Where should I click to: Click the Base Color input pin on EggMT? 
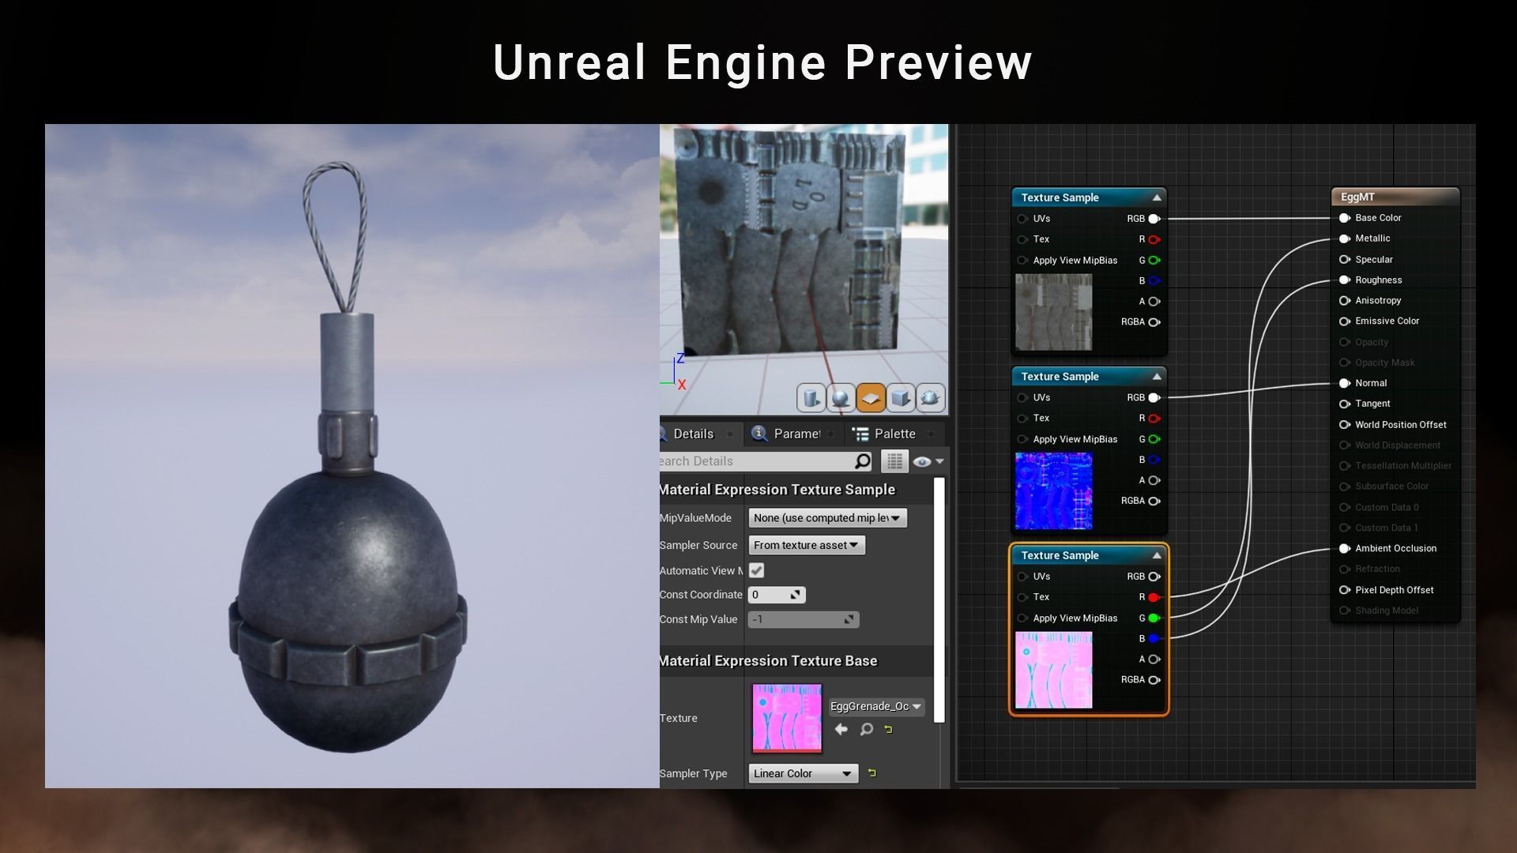tap(1345, 218)
